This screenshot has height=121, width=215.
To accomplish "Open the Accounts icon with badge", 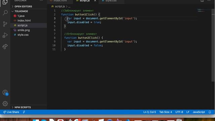I will point(5,93).
